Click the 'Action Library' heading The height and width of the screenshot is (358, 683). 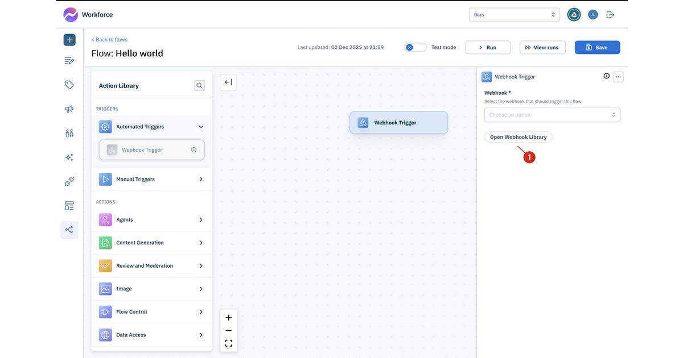pos(119,86)
